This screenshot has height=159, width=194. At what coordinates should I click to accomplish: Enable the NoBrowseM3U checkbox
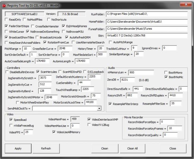click(64, 32)
